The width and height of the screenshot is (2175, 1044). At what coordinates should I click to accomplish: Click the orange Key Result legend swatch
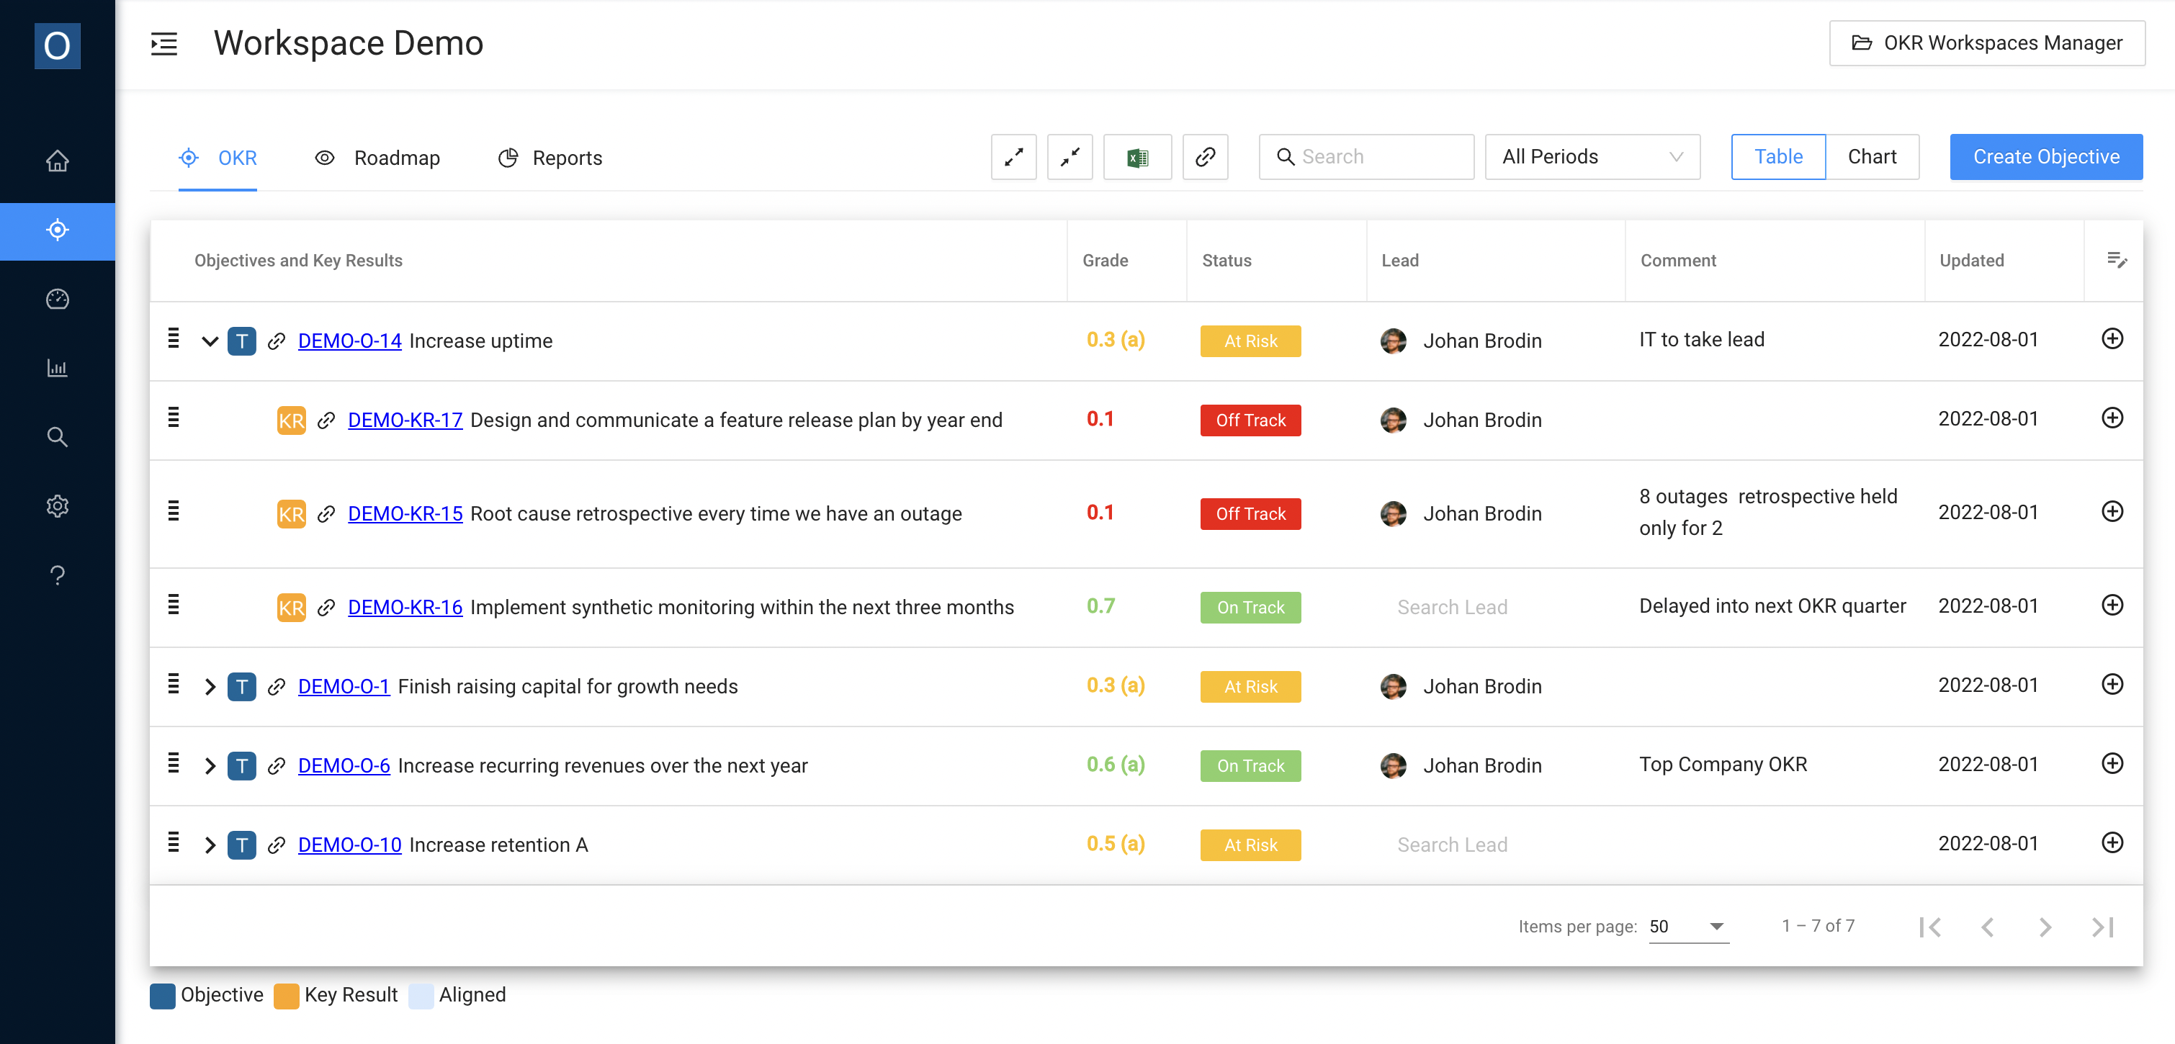(x=286, y=996)
